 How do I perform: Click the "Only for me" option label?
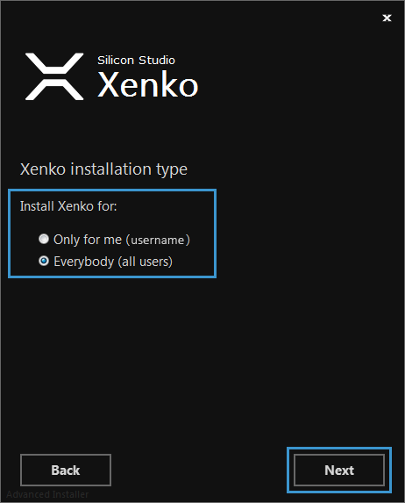tap(88, 240)
